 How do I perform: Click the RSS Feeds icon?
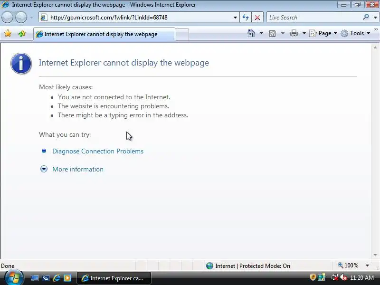[x=272, y=33]
